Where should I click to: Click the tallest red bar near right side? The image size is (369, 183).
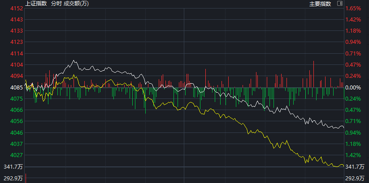313,74
